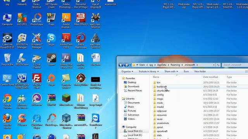The width and height of the screenshot is (248, 139).
Task: Select Recent Places under Favorites
Action: click(133, 90)
